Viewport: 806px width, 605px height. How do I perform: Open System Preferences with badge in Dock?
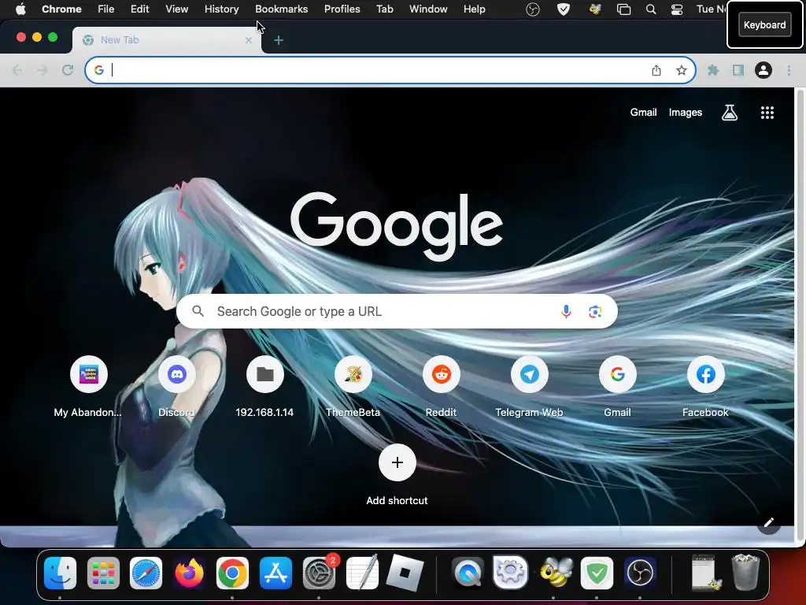(320, 573)
